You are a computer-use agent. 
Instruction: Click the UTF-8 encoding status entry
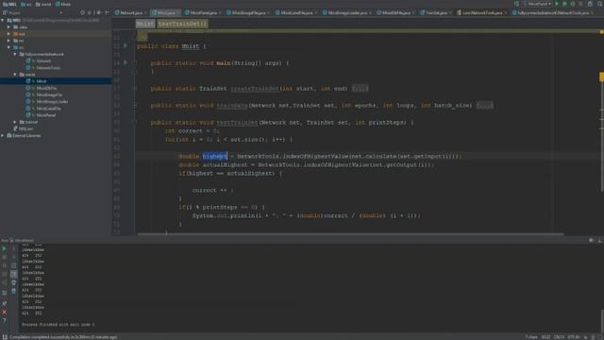click(x=574, y=337)
